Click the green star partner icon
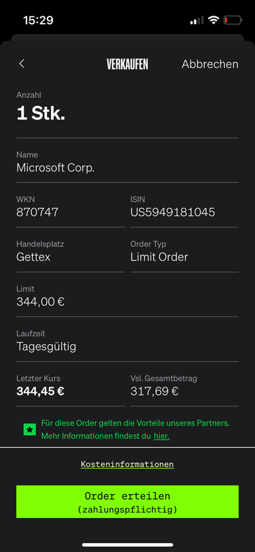255x552 pixels. click(x=30, y=430)
